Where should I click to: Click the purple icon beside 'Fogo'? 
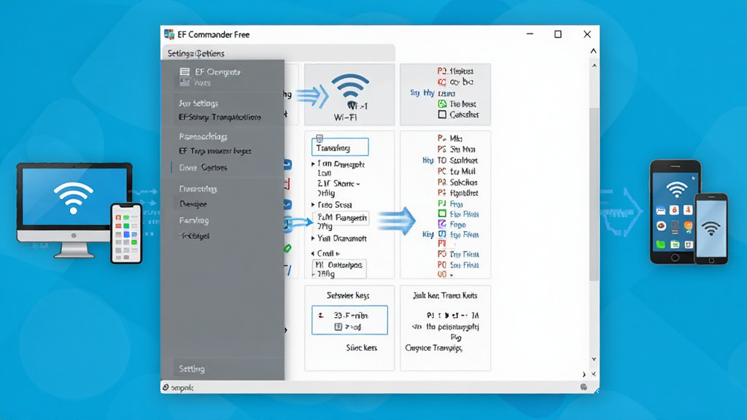click(x=442, y=224)
